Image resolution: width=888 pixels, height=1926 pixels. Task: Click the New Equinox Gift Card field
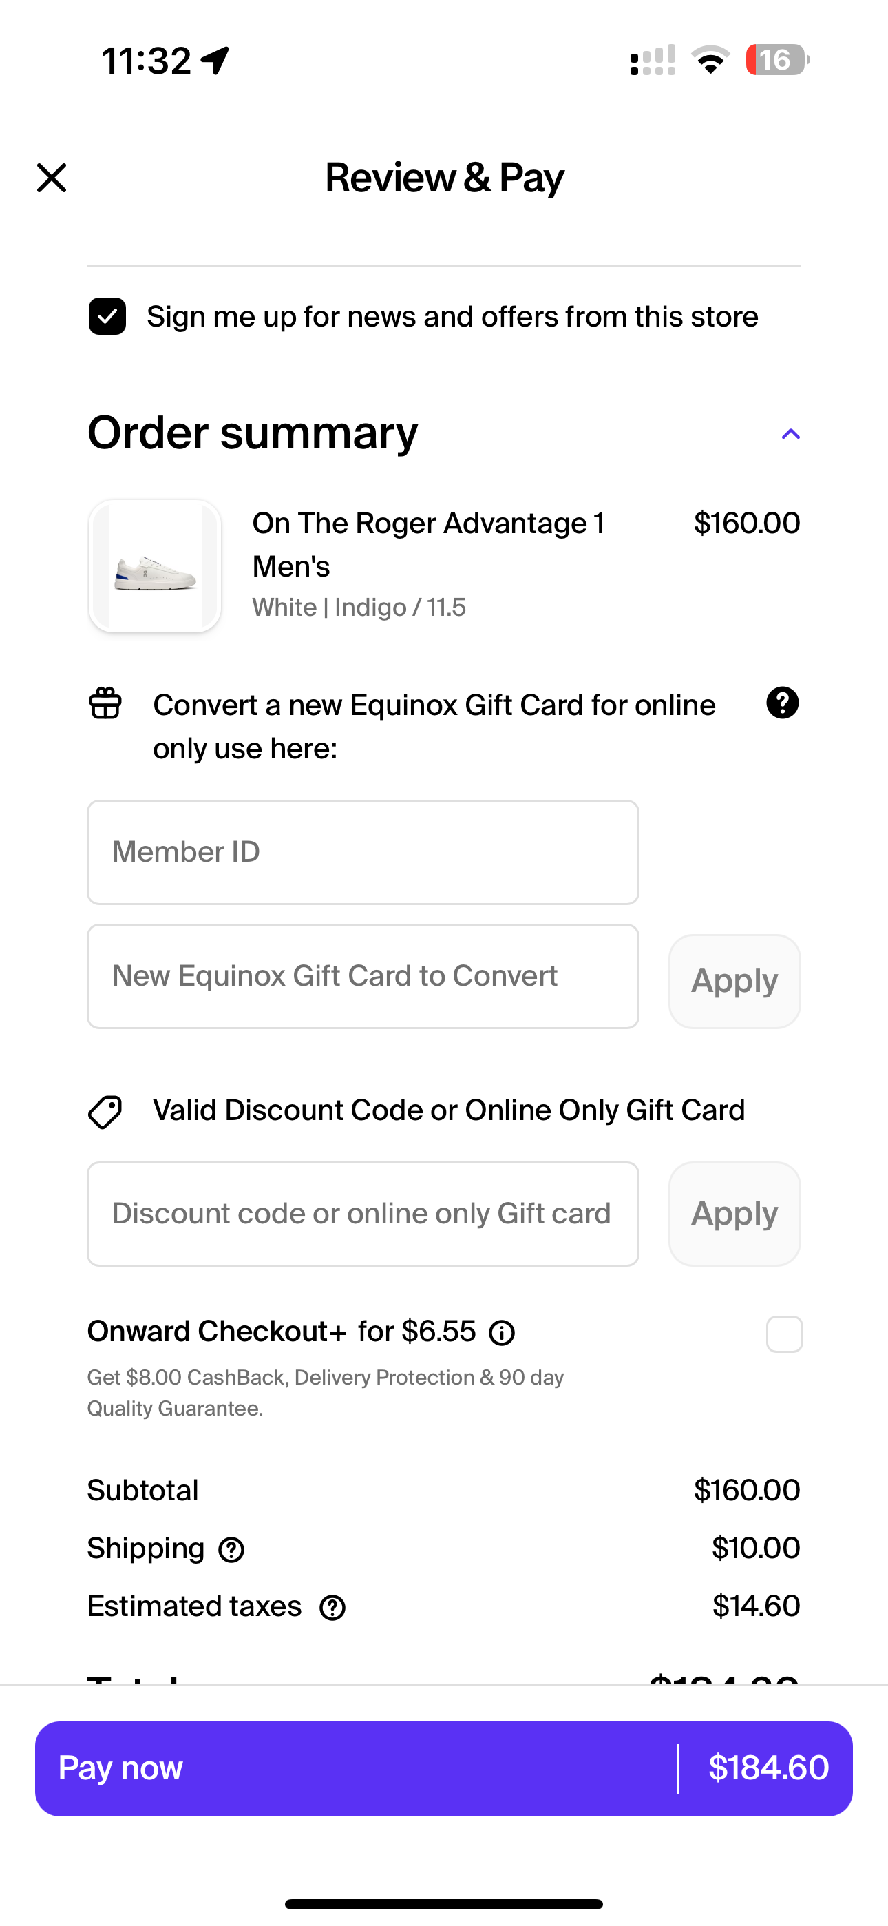point(363,977)
